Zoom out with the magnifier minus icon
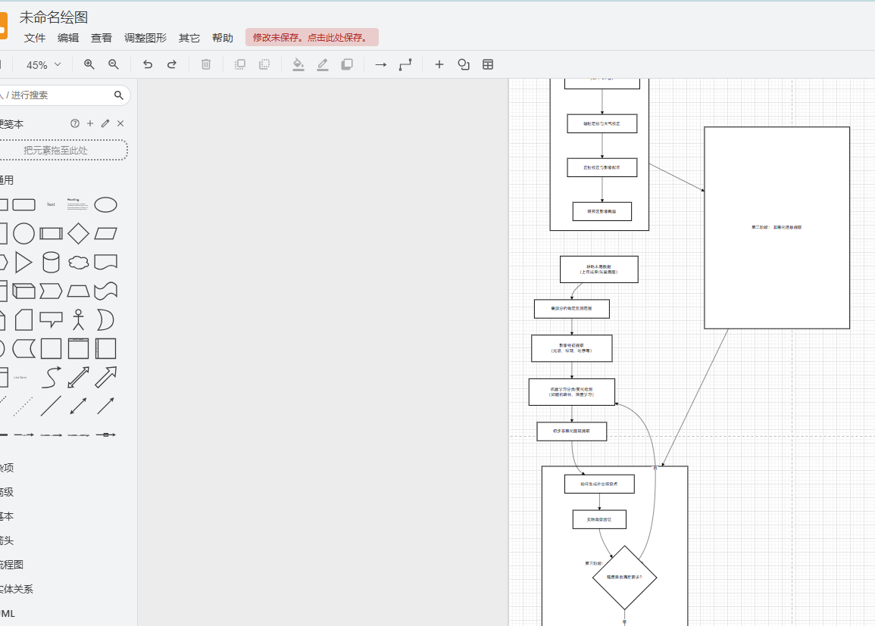Viewport: 875px width, 626px height. coord(114,64)
